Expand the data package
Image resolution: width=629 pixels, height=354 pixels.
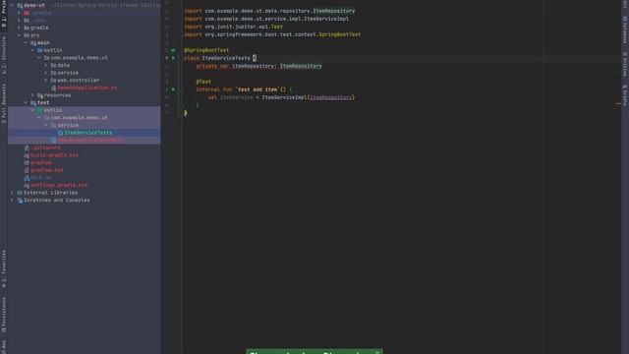coord(46,66)
